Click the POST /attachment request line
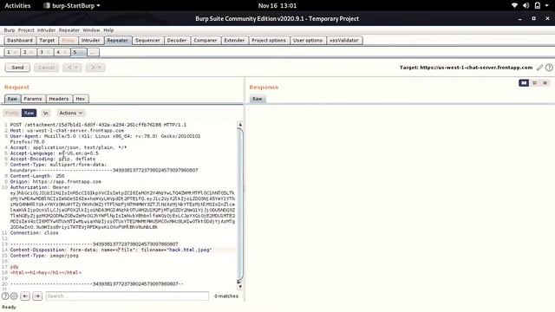This screenshot has height=312, width=555. point(98,125)
